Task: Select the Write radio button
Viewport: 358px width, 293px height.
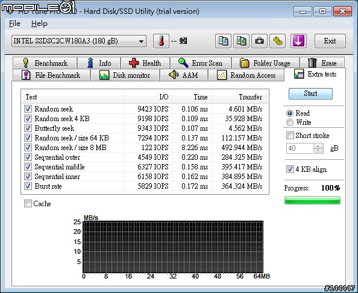Action: coord(290,122)
